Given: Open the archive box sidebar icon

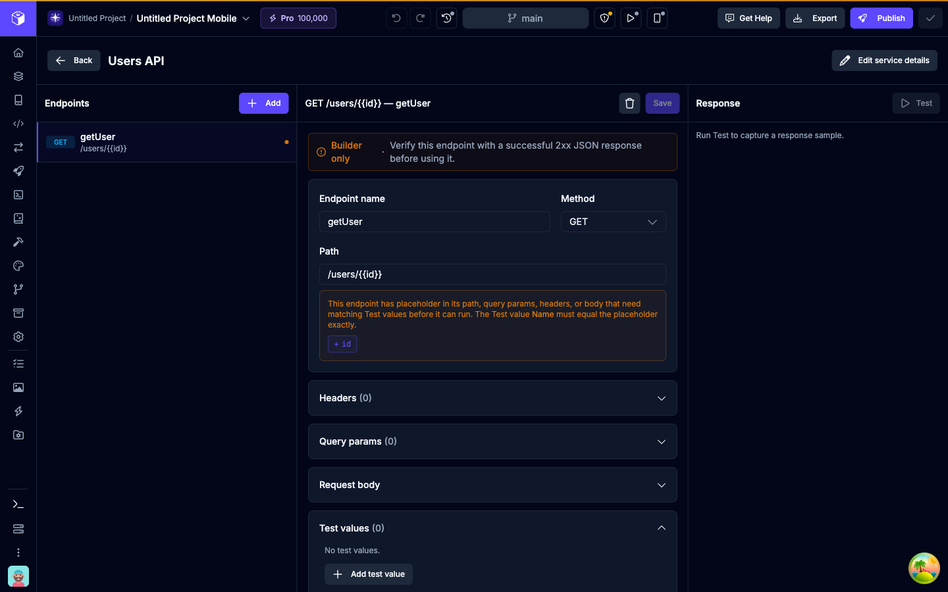Looking at the screenshot, I should click(18, 313).
